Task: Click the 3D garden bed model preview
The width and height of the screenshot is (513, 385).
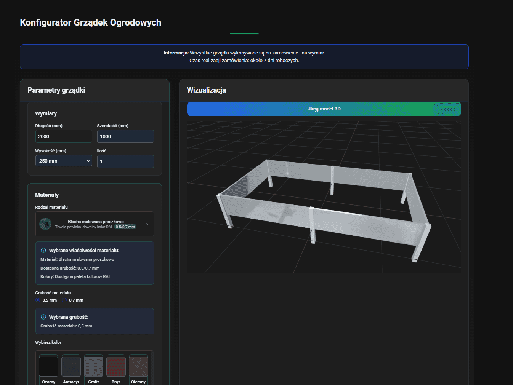Action: (x=324, y=197)
